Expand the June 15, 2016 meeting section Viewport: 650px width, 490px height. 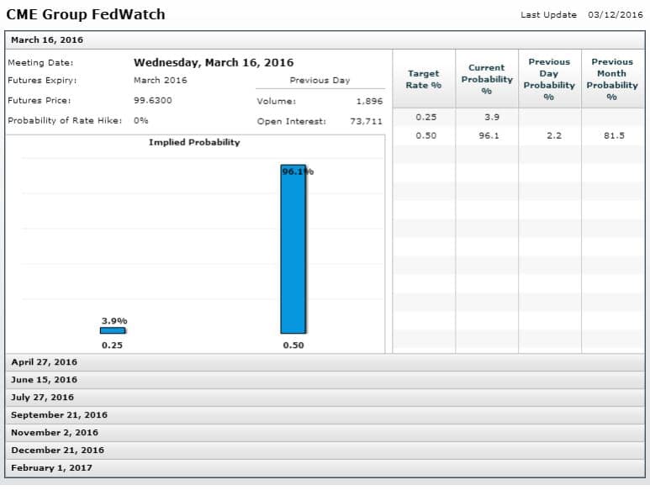pyautogui.click(x=44, y=380)
